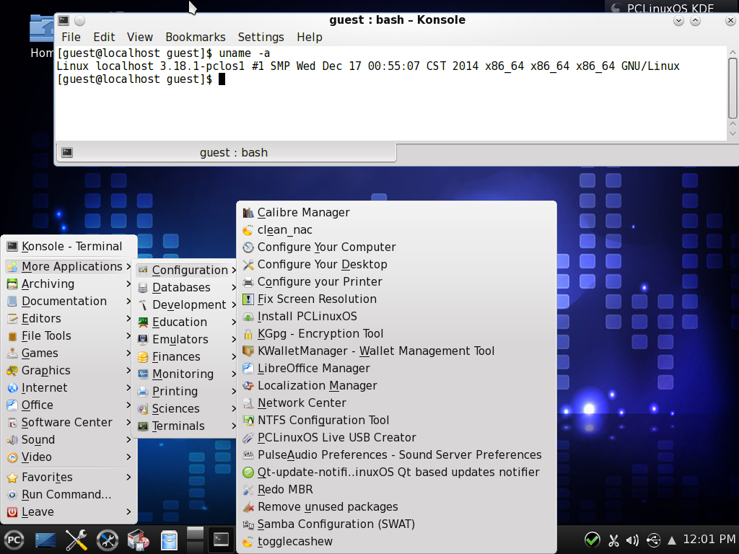
Task: Launch Fix Screen Resolution
Action: (396, 299)
